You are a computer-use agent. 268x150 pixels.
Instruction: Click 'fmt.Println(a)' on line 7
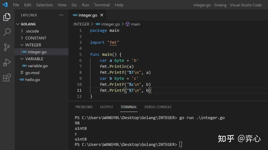(x=117, y=66)
